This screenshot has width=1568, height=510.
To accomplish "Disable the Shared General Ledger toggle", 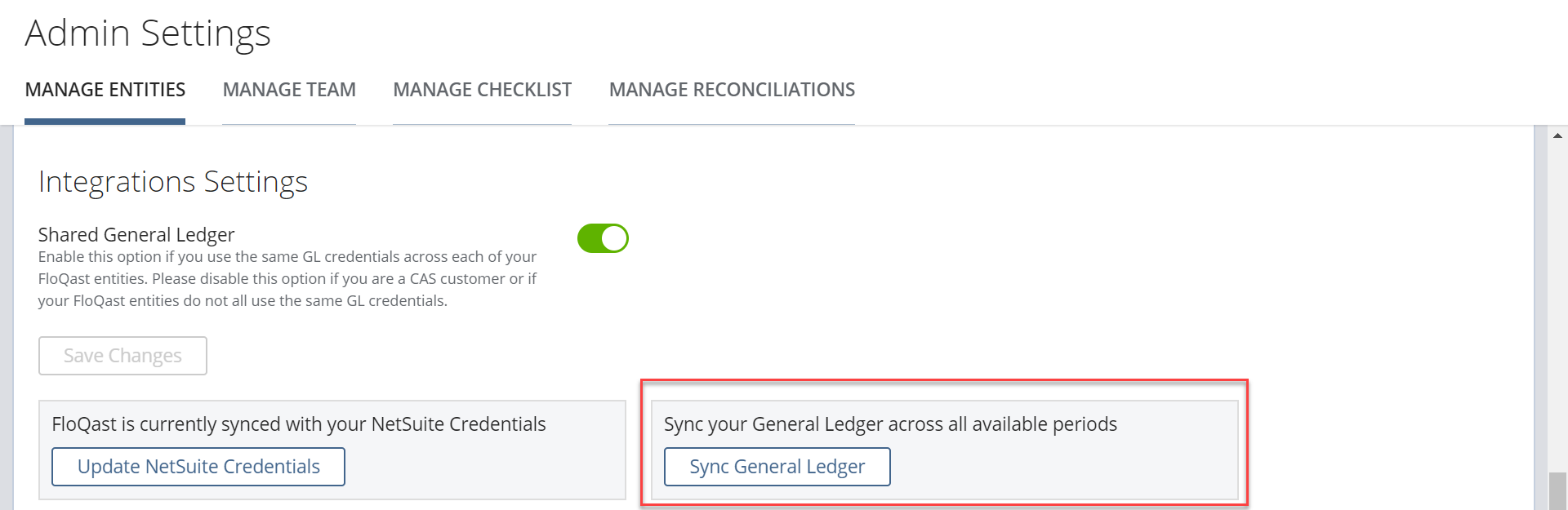I will pos(603,238).
